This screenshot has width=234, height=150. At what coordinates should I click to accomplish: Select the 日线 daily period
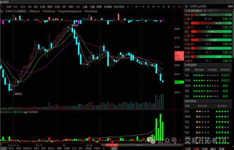click(x=42, y=7)
